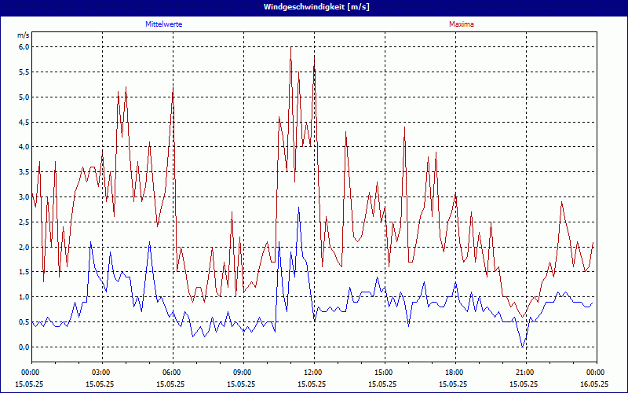Click the Maxima legend label
This screenshot has height=393, width=628.
pyautogui.click(x=461, y=24)
